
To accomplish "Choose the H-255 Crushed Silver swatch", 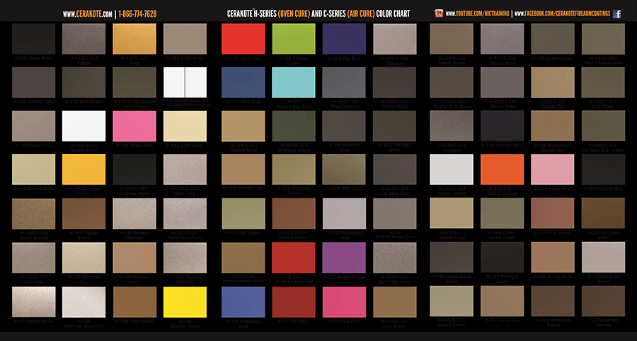I will [603, 258].
